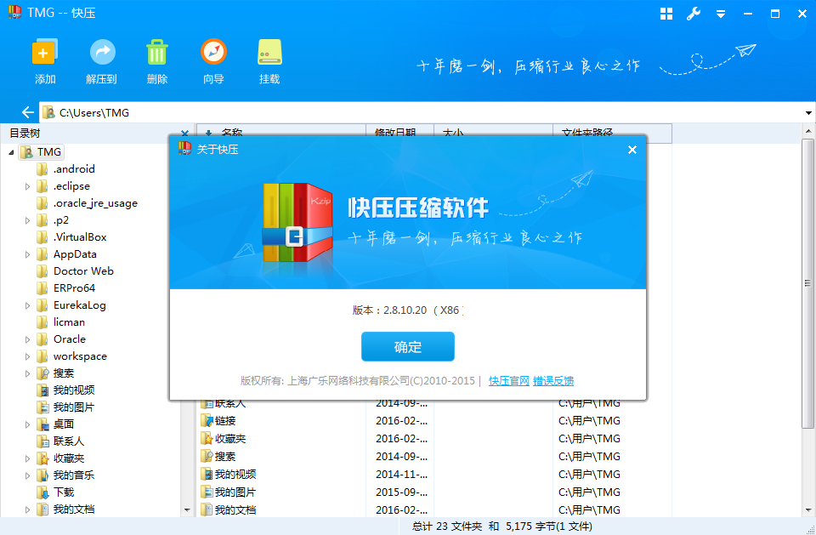The height and width of the screenshot is (535, 816).
Task: Expand the .p2 node in the tree
Action: pos(26,219)
